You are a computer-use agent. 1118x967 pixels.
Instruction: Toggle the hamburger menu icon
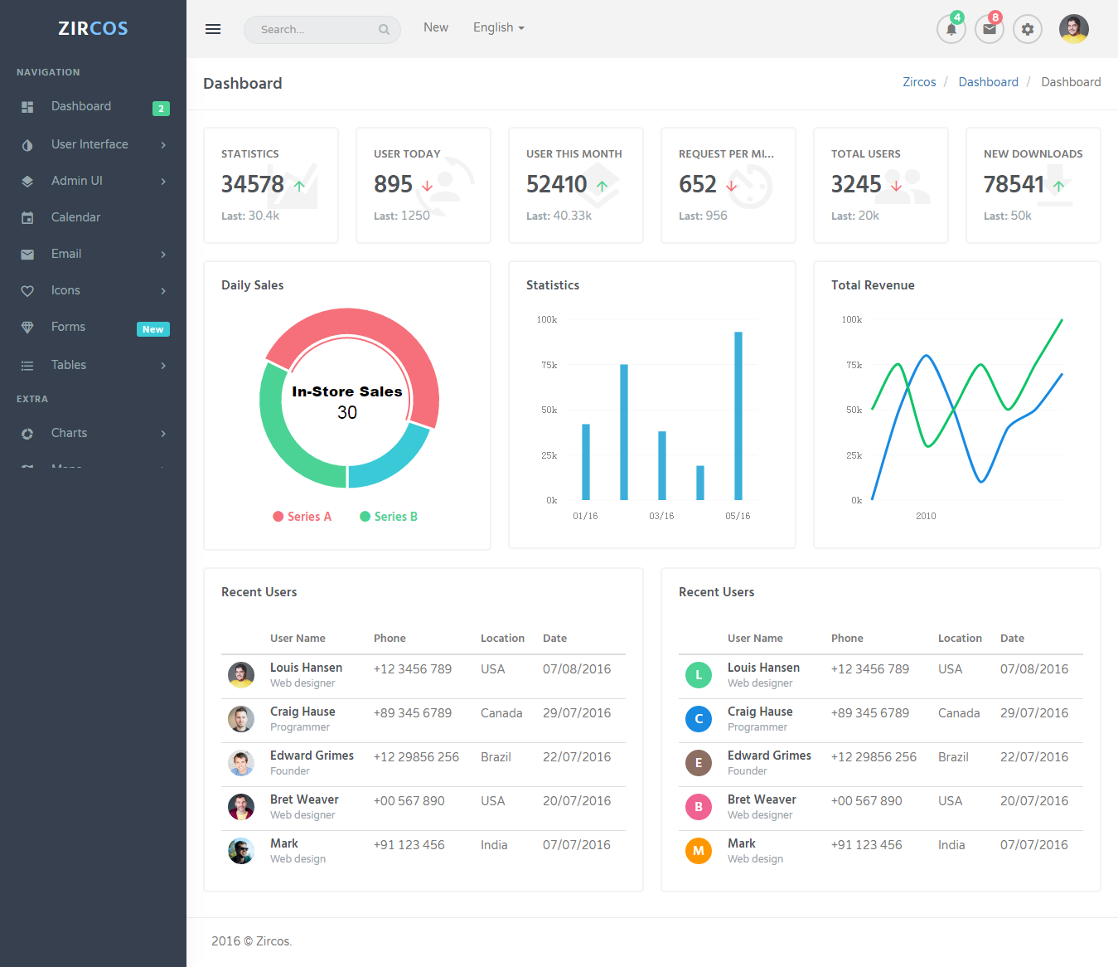(x=213, y=29)
